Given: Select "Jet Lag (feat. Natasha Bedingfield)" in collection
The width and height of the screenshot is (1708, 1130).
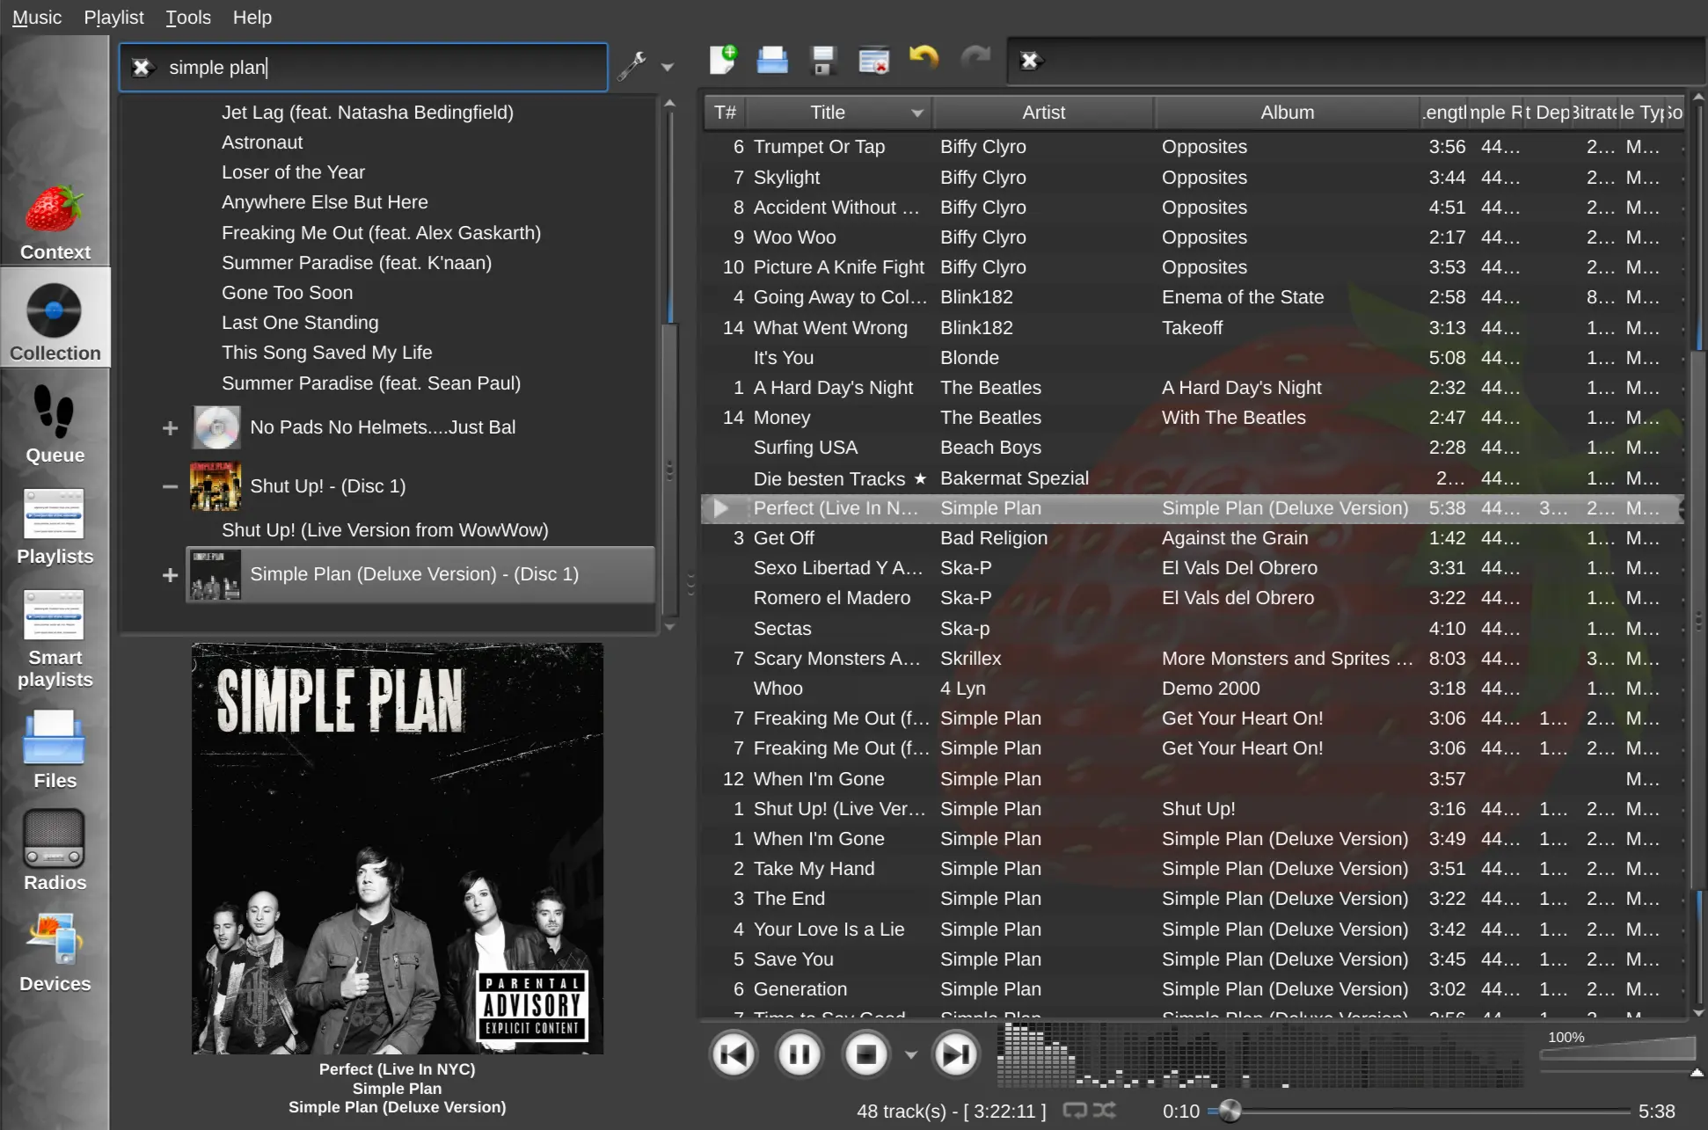Looking at the screenshot, I should point(368,113).
